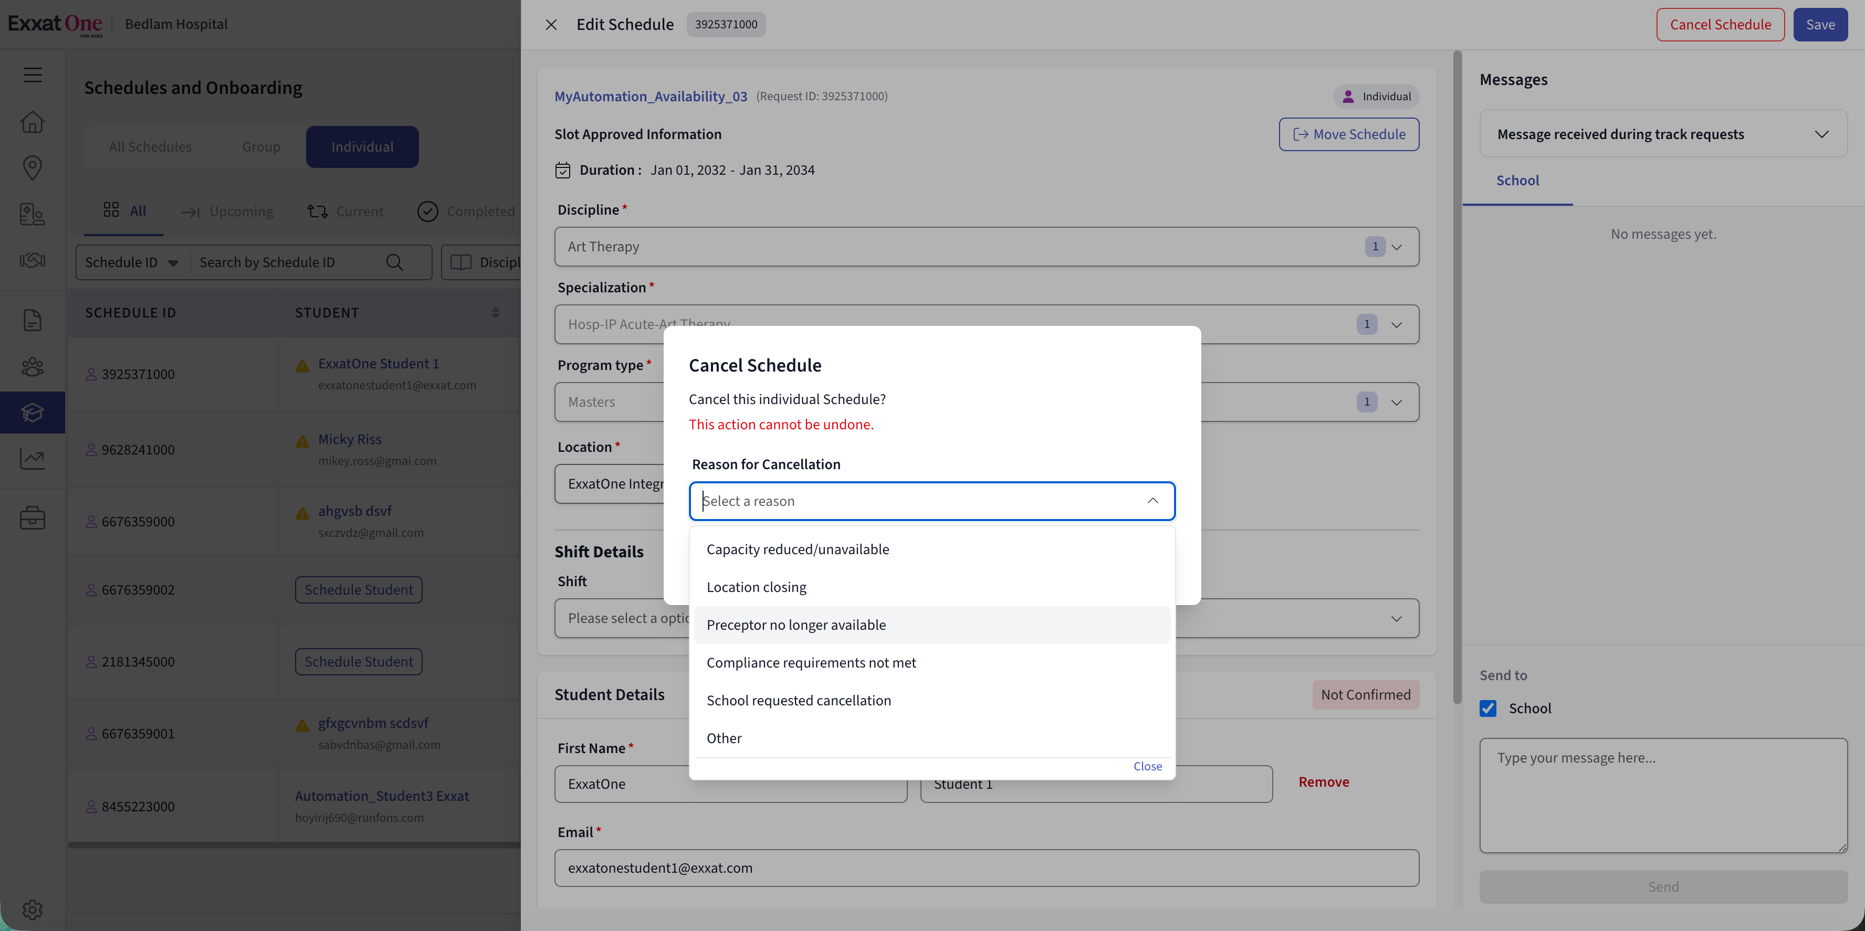Select Other as cancellation reason
This screenshot has height=931, width=1865.
932,738
